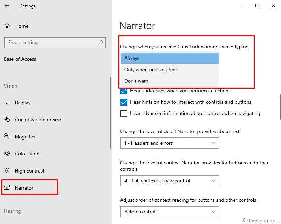This screenshot has height=224, width=281.
Task: Go to Cursor & pointer size settings
Action: point(38,120)
